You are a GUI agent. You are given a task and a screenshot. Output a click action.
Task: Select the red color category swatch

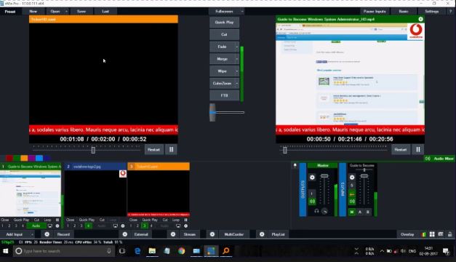pyautogui.click(x=9, y=158)
